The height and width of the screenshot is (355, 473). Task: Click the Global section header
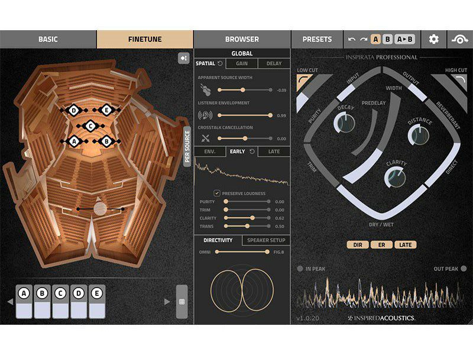[242, 53]
